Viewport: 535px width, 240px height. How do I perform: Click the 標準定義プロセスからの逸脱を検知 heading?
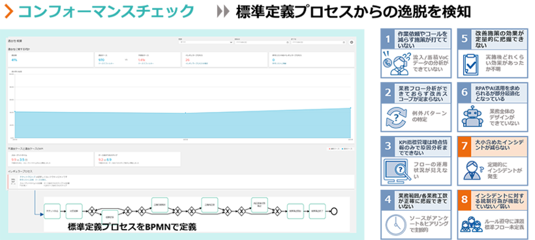pyautogui.click(x=354, y=12)
